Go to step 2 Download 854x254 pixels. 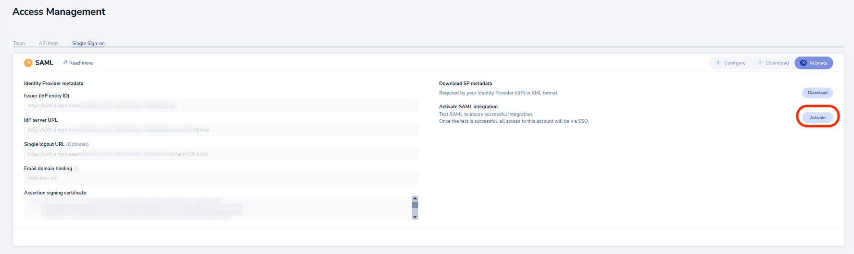click(x=773, y=63)
